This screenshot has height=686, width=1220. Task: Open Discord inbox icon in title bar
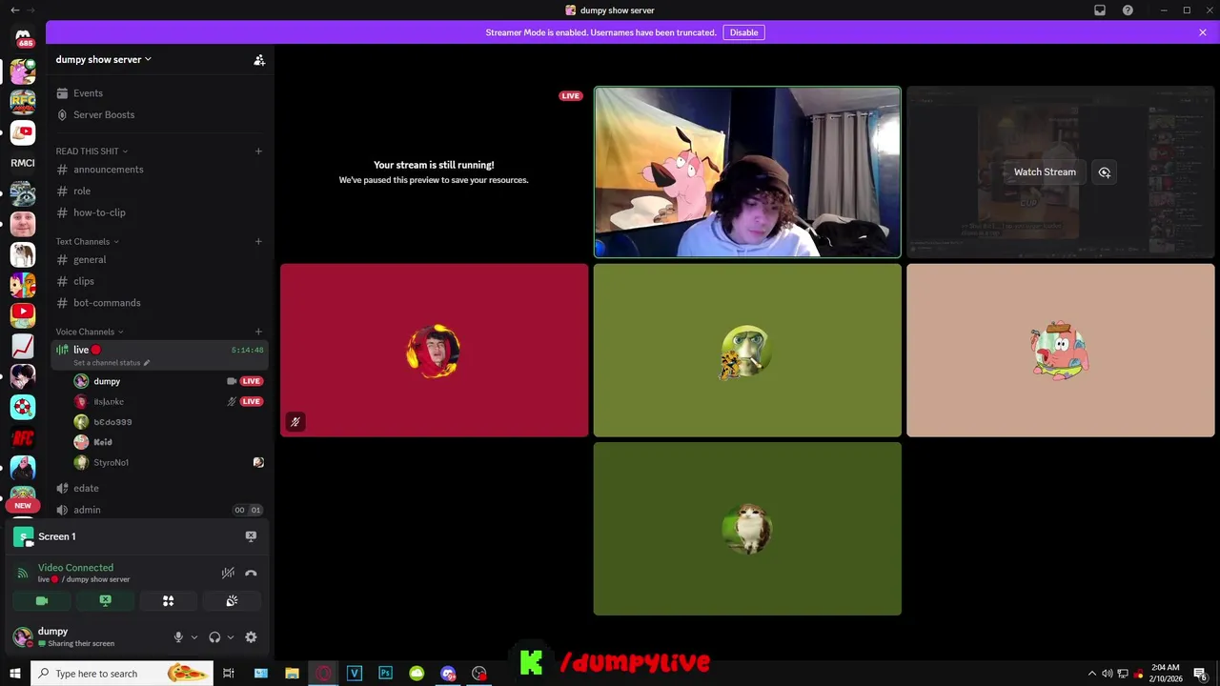(x=1100, y=10)
